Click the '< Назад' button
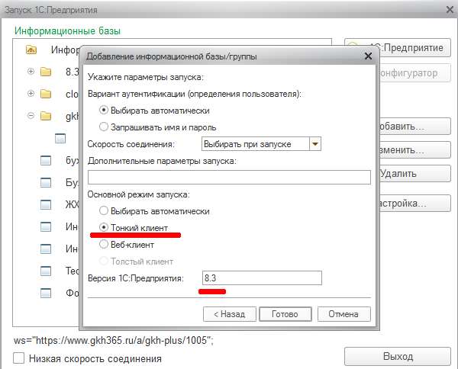 tap(230, 314)
